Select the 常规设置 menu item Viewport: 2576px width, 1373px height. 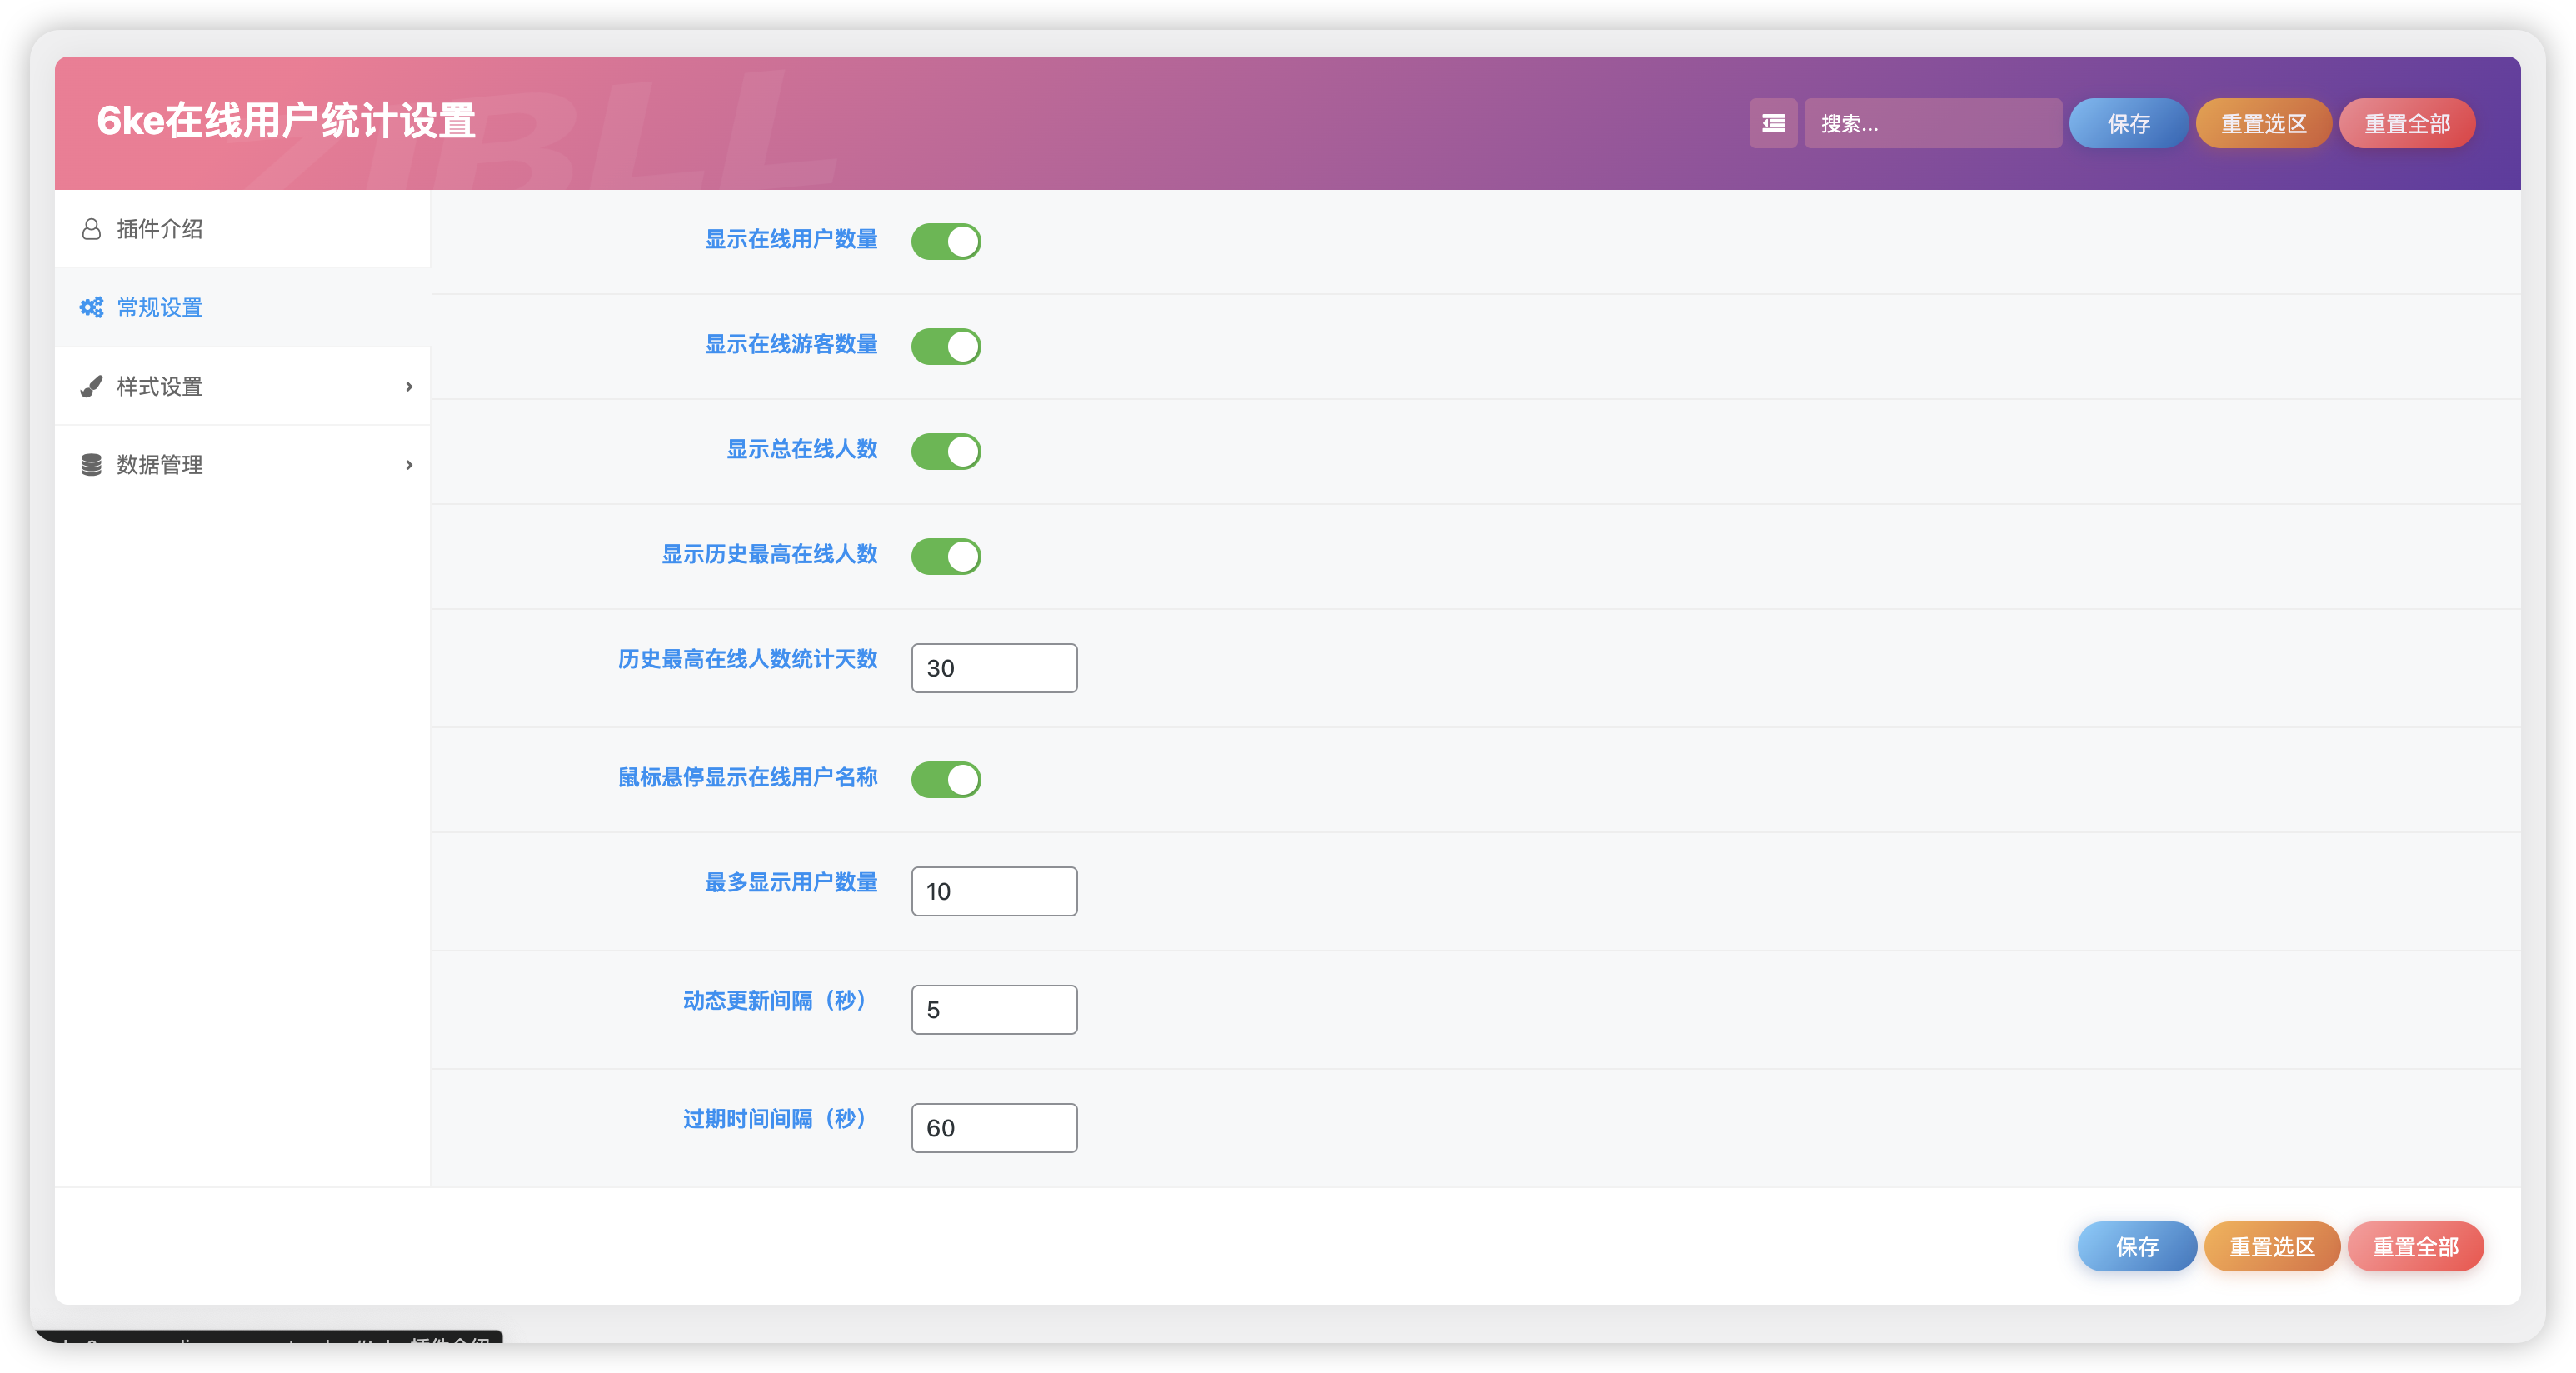coord(242,307)
